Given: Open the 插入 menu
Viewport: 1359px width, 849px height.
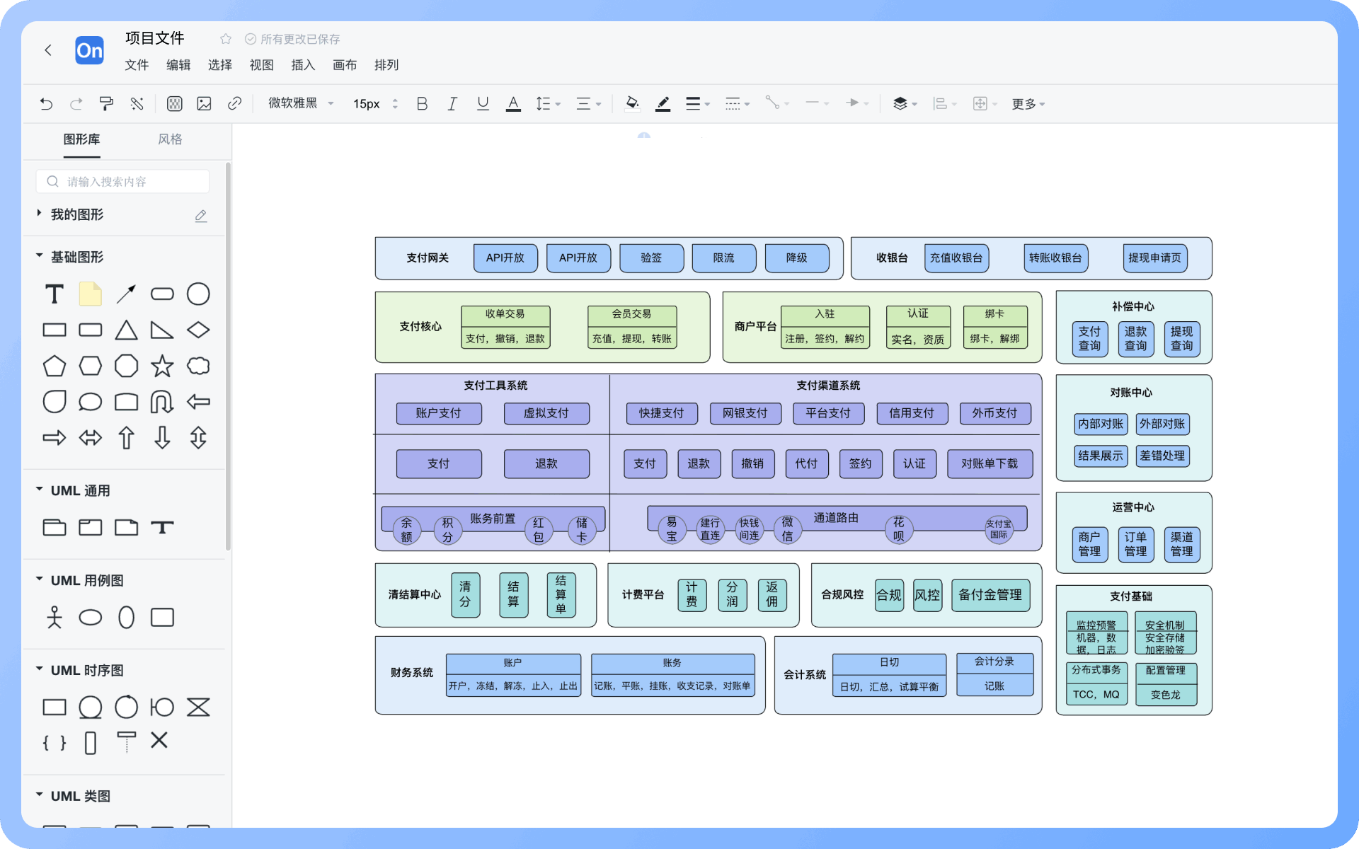Looking at the screenshot, I should (303, 65).
